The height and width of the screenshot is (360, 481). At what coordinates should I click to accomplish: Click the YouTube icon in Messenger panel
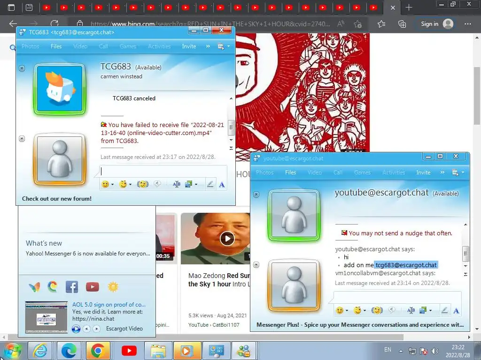(x=93, y=287)
